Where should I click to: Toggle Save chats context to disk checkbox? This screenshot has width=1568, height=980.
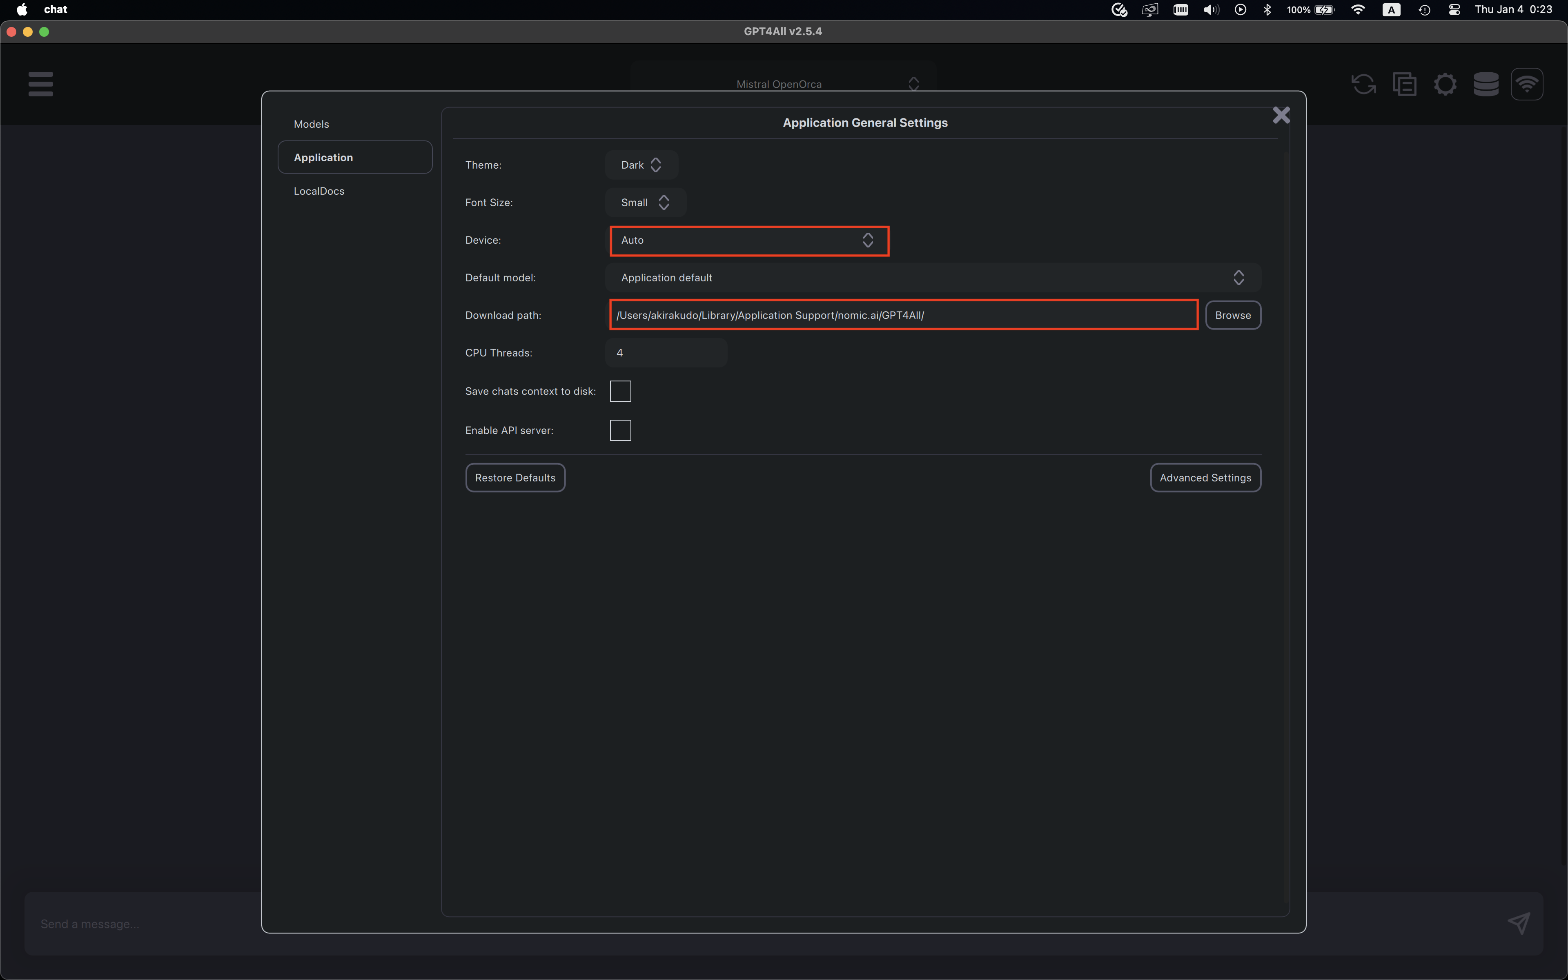(620, 391)
